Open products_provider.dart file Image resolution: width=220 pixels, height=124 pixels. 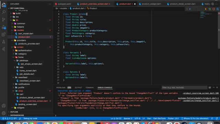click(x=29, y=44)
